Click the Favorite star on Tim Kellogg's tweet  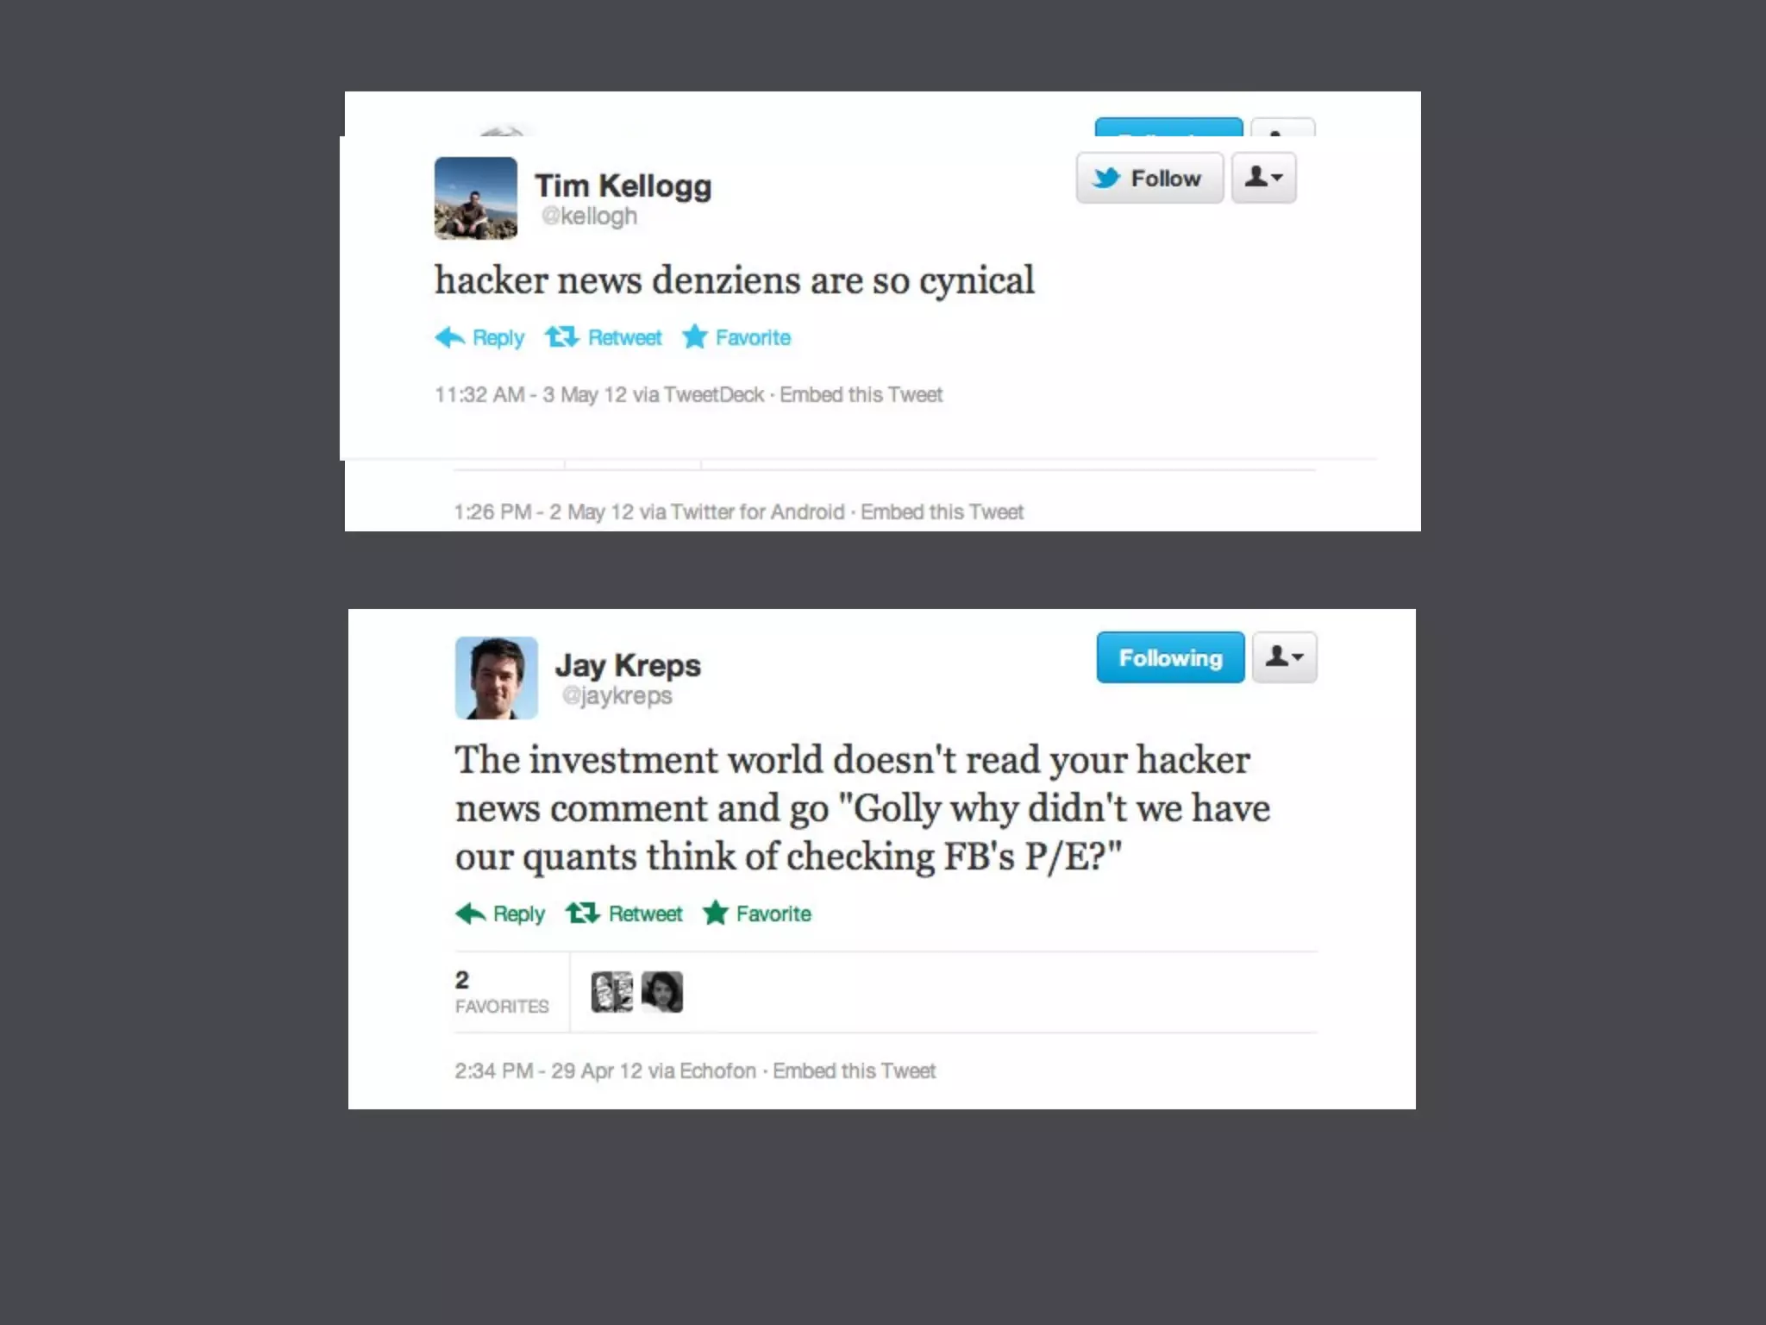[694, 336]
